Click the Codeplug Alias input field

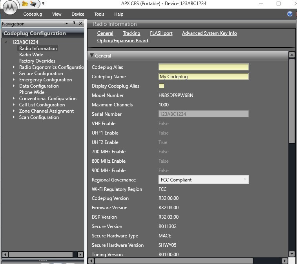click(x=204, y=67)
